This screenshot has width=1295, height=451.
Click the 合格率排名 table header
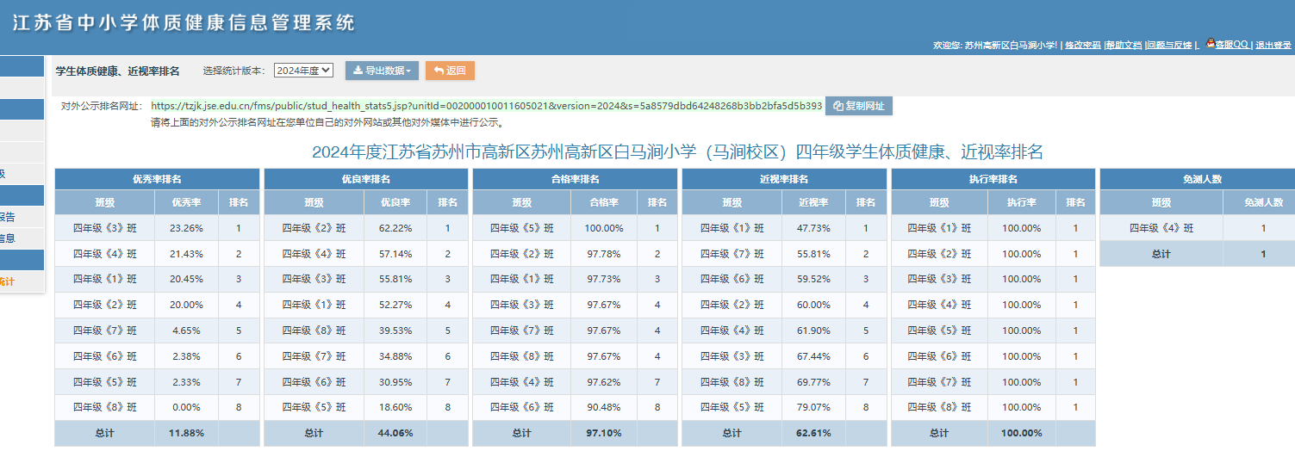576,179
